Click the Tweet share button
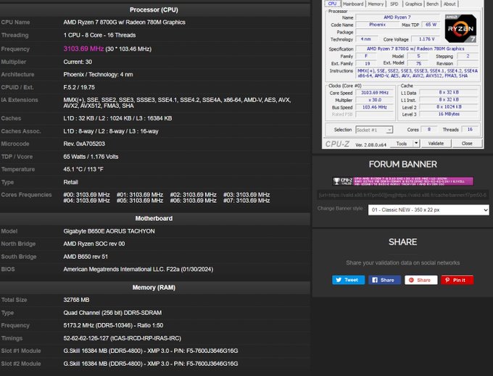The height and width of the screenshot is (376, 493). click(x=349, y=280)
